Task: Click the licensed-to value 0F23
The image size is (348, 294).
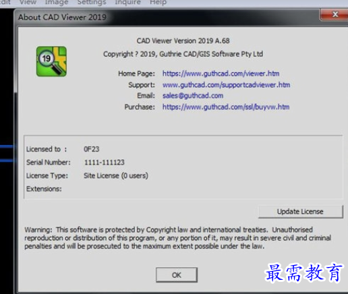Action: (91, 149)
